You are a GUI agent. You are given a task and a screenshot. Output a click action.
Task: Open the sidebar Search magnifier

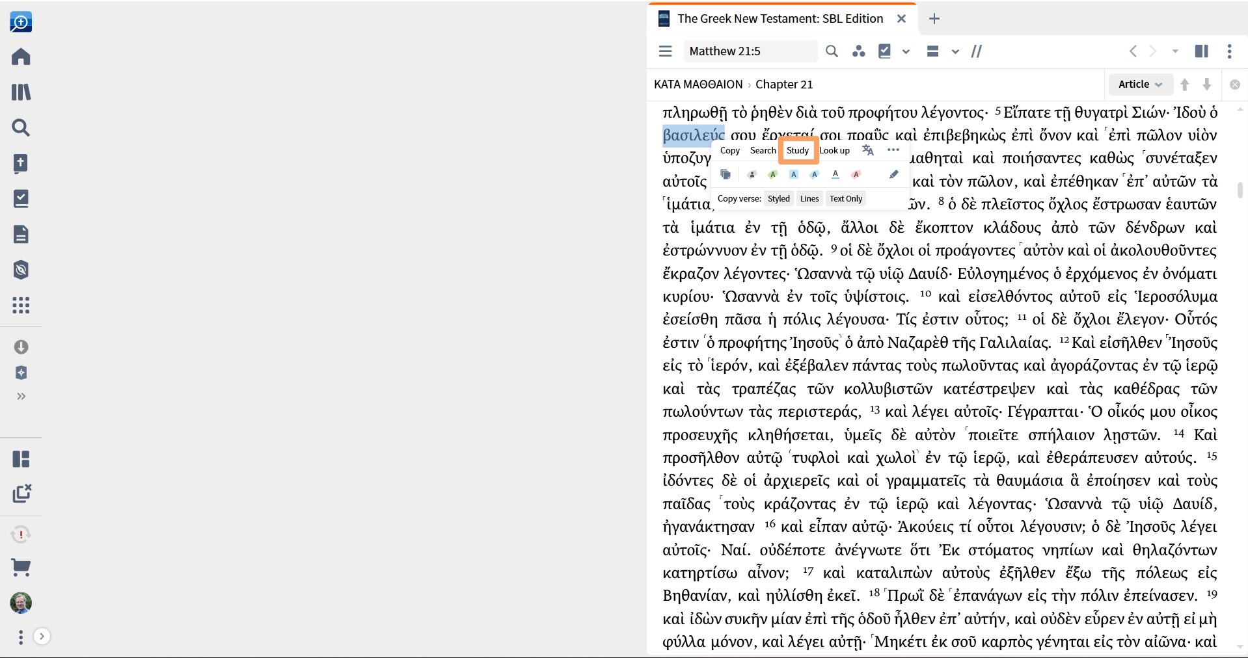click(x=21, y=127)
